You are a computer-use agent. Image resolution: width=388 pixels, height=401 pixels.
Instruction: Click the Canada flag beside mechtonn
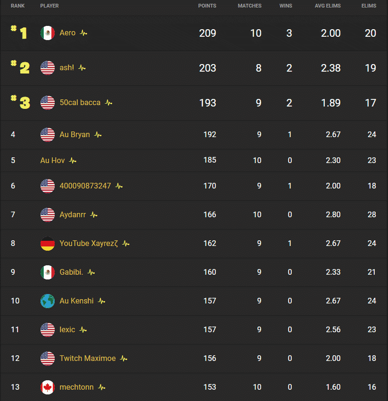pos(47,387)
